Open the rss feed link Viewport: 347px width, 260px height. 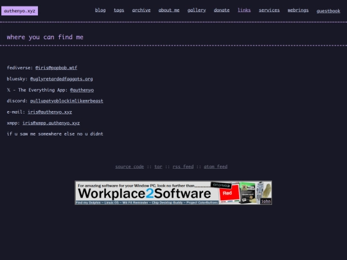point(183,167)
